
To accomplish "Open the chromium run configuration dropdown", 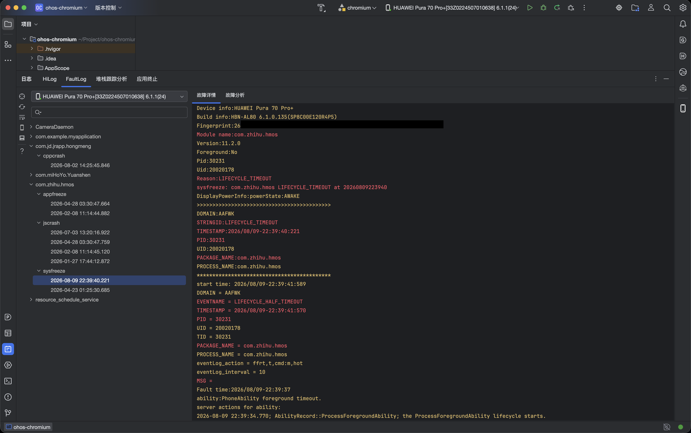I will click(x=357, y=8).
